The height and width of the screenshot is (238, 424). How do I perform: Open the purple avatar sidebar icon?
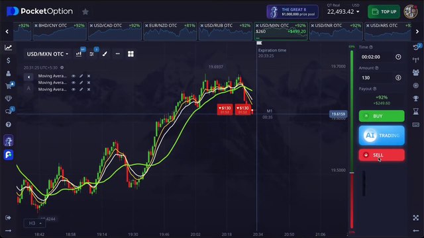pyautogui.click(x=9, y=141)
